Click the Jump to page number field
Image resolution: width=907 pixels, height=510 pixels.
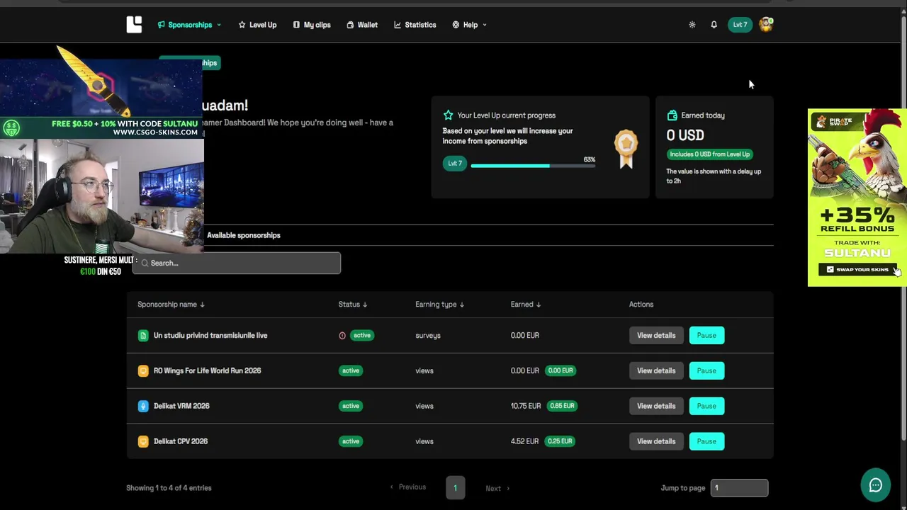point(739,487)
